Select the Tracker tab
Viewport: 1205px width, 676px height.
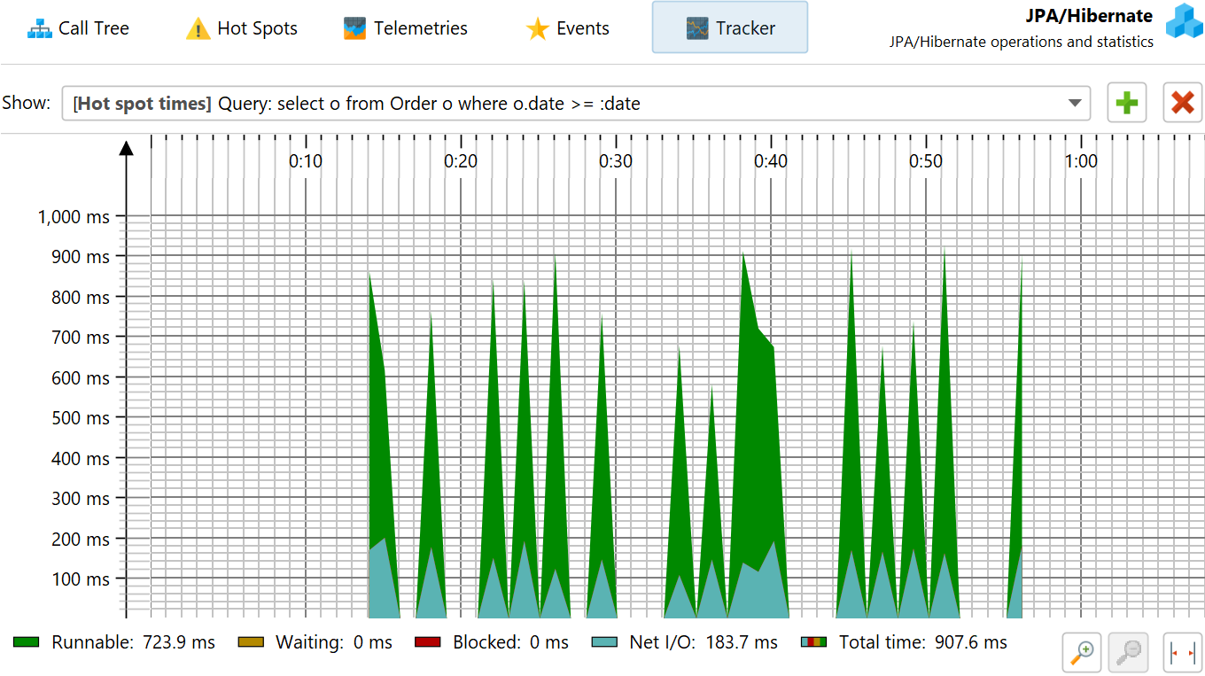[x=730, y=27]
